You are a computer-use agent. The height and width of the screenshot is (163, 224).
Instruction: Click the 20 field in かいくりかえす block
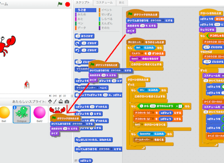(x=206, y=112)
